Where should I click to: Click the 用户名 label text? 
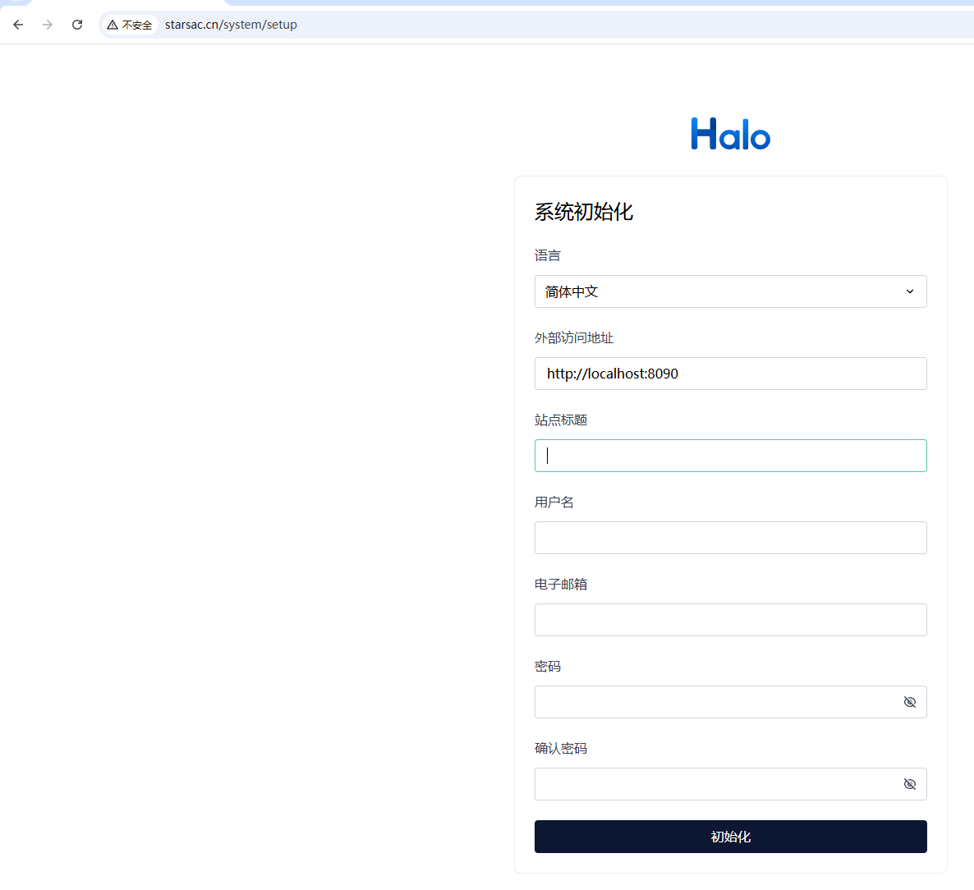click(554, 502)
